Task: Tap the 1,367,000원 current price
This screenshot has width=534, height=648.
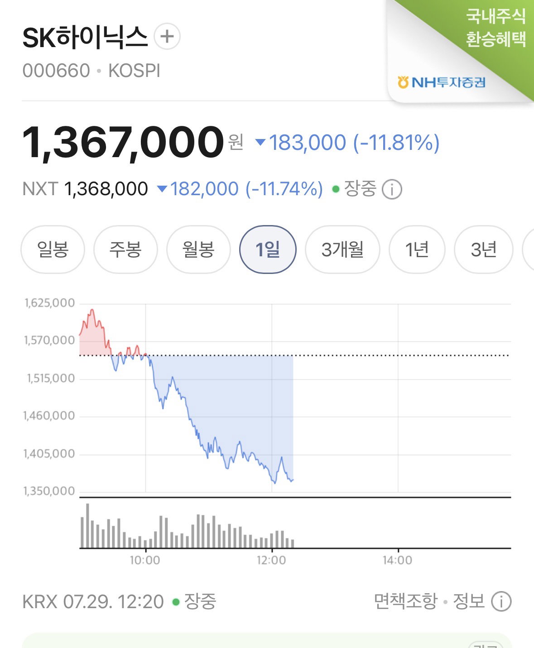Action: point(133,143)
